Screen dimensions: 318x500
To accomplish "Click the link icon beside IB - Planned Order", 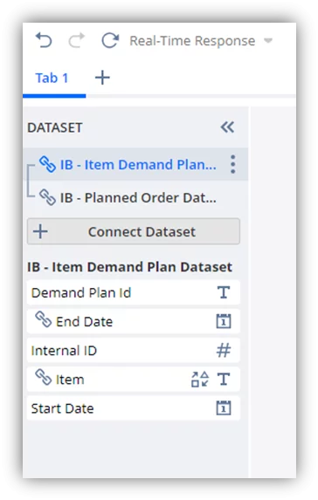I will (47, 197).
